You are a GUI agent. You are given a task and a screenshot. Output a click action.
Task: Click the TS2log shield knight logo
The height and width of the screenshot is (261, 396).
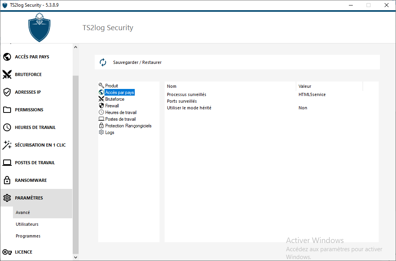39,27
